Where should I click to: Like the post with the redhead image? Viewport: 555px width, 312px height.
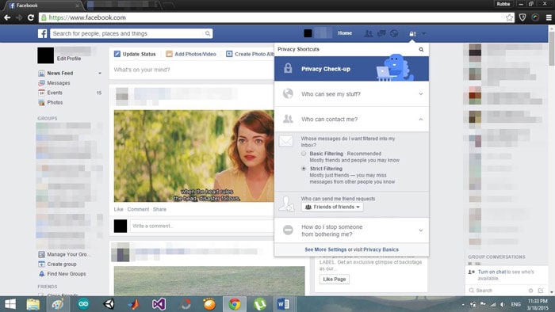[x=119, y=210]
